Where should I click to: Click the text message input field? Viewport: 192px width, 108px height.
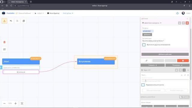(165, 78)
